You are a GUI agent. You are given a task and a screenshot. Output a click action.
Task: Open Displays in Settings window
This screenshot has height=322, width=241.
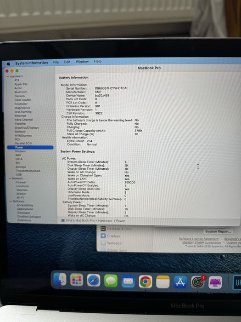(111, 236)
